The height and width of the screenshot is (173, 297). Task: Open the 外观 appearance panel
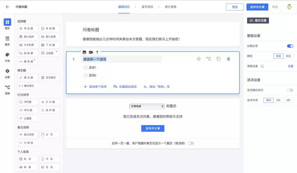tap(7, 57)
